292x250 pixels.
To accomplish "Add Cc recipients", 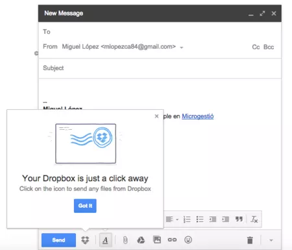I will pos(256,47).
